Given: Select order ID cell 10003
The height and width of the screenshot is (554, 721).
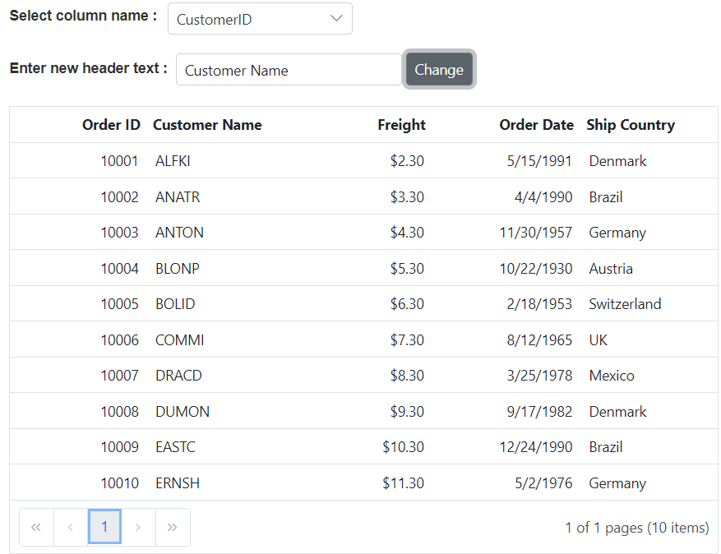Looking at the screenshot, I should tap(119, 232).
